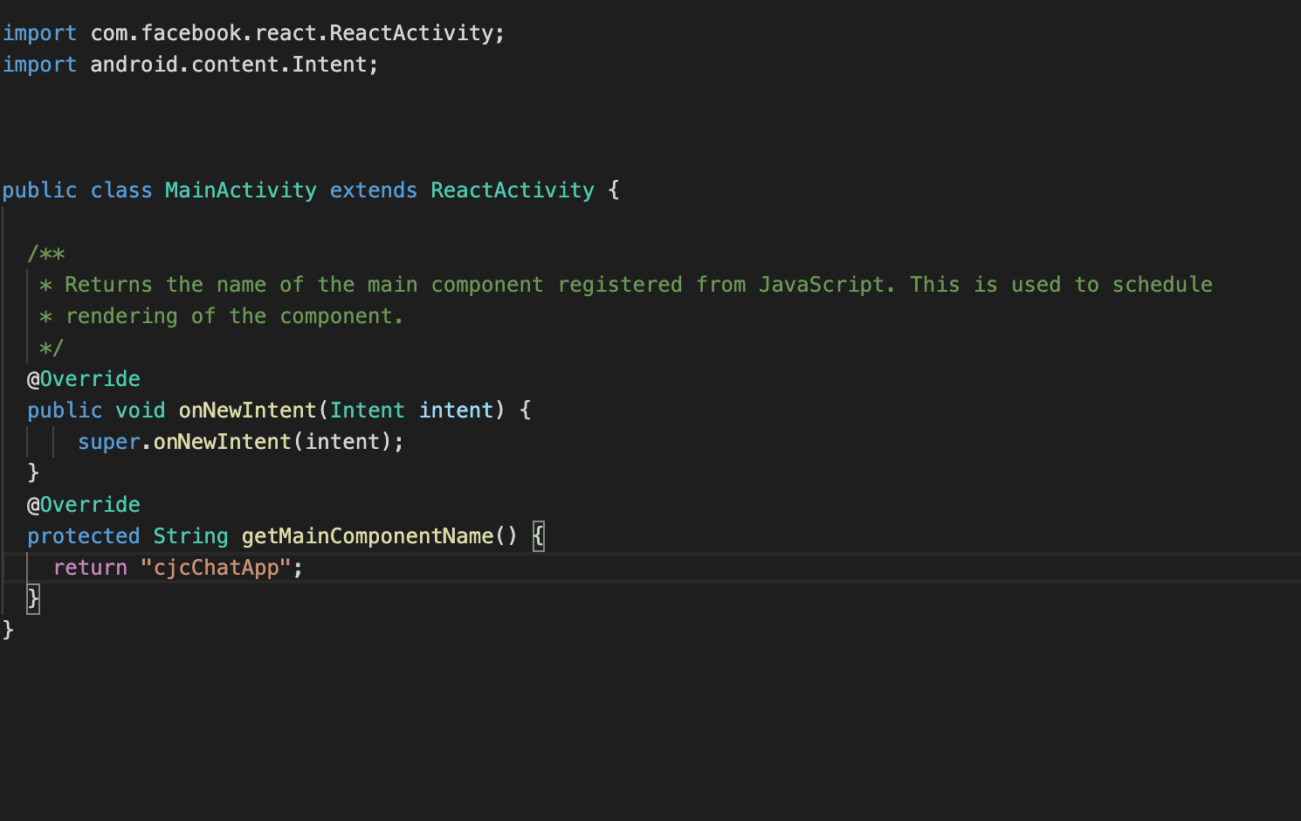The width and height of the screenshot is (1301, 821).
Task: Click the 'void' keyword in the onNewIntent declaration
Action: point(141,410)
